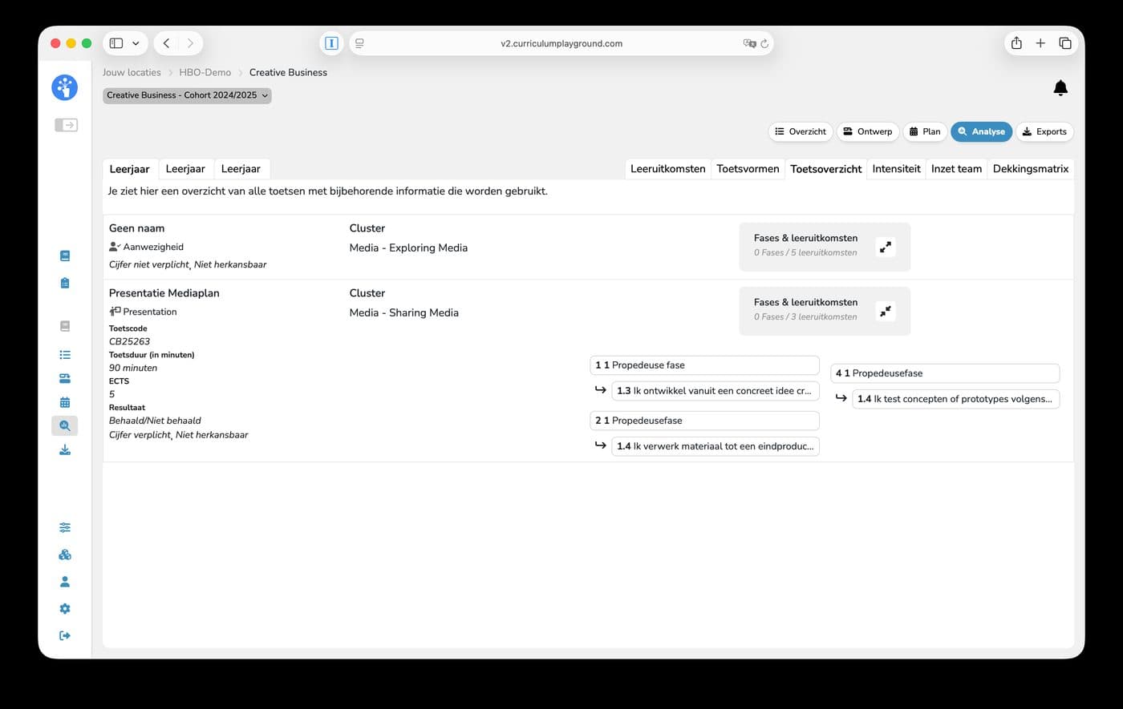The image size is (1123, 709).
Task: Click the 'Presentation' test type label
Action: (150, 312)
